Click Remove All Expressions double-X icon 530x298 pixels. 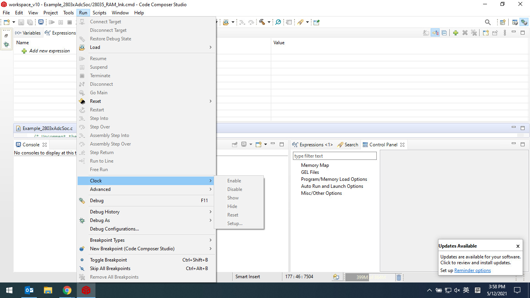[474, 33]
